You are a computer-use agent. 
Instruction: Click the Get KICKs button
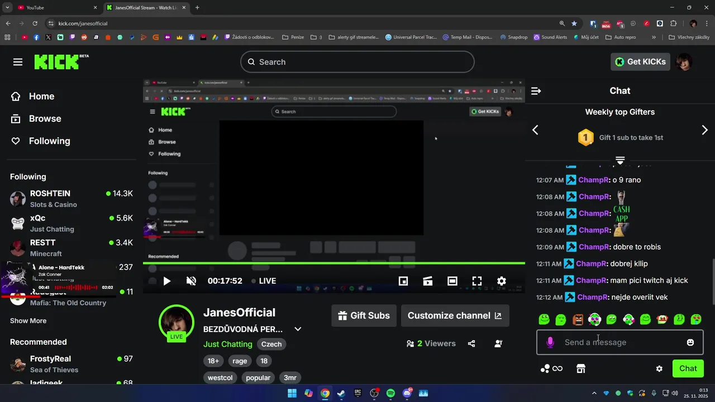(640, 62)
